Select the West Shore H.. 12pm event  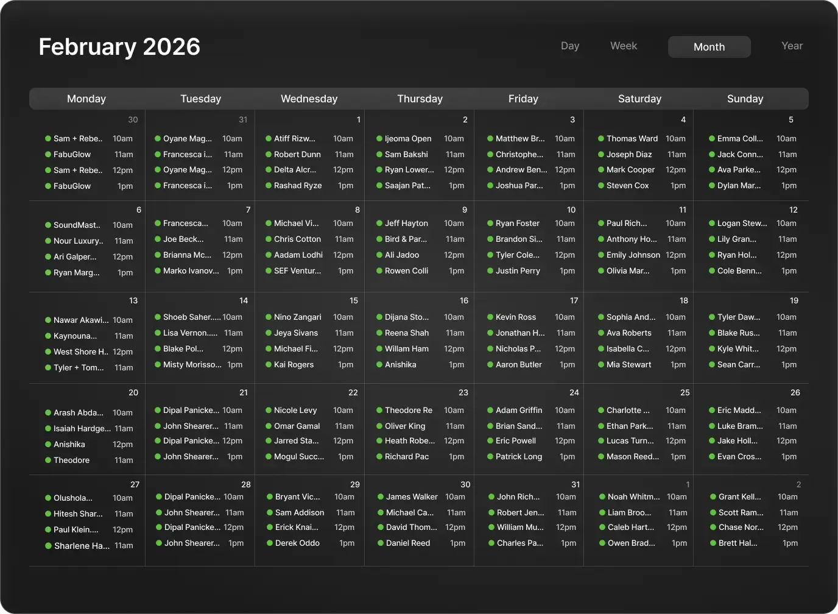pos(88,352)
